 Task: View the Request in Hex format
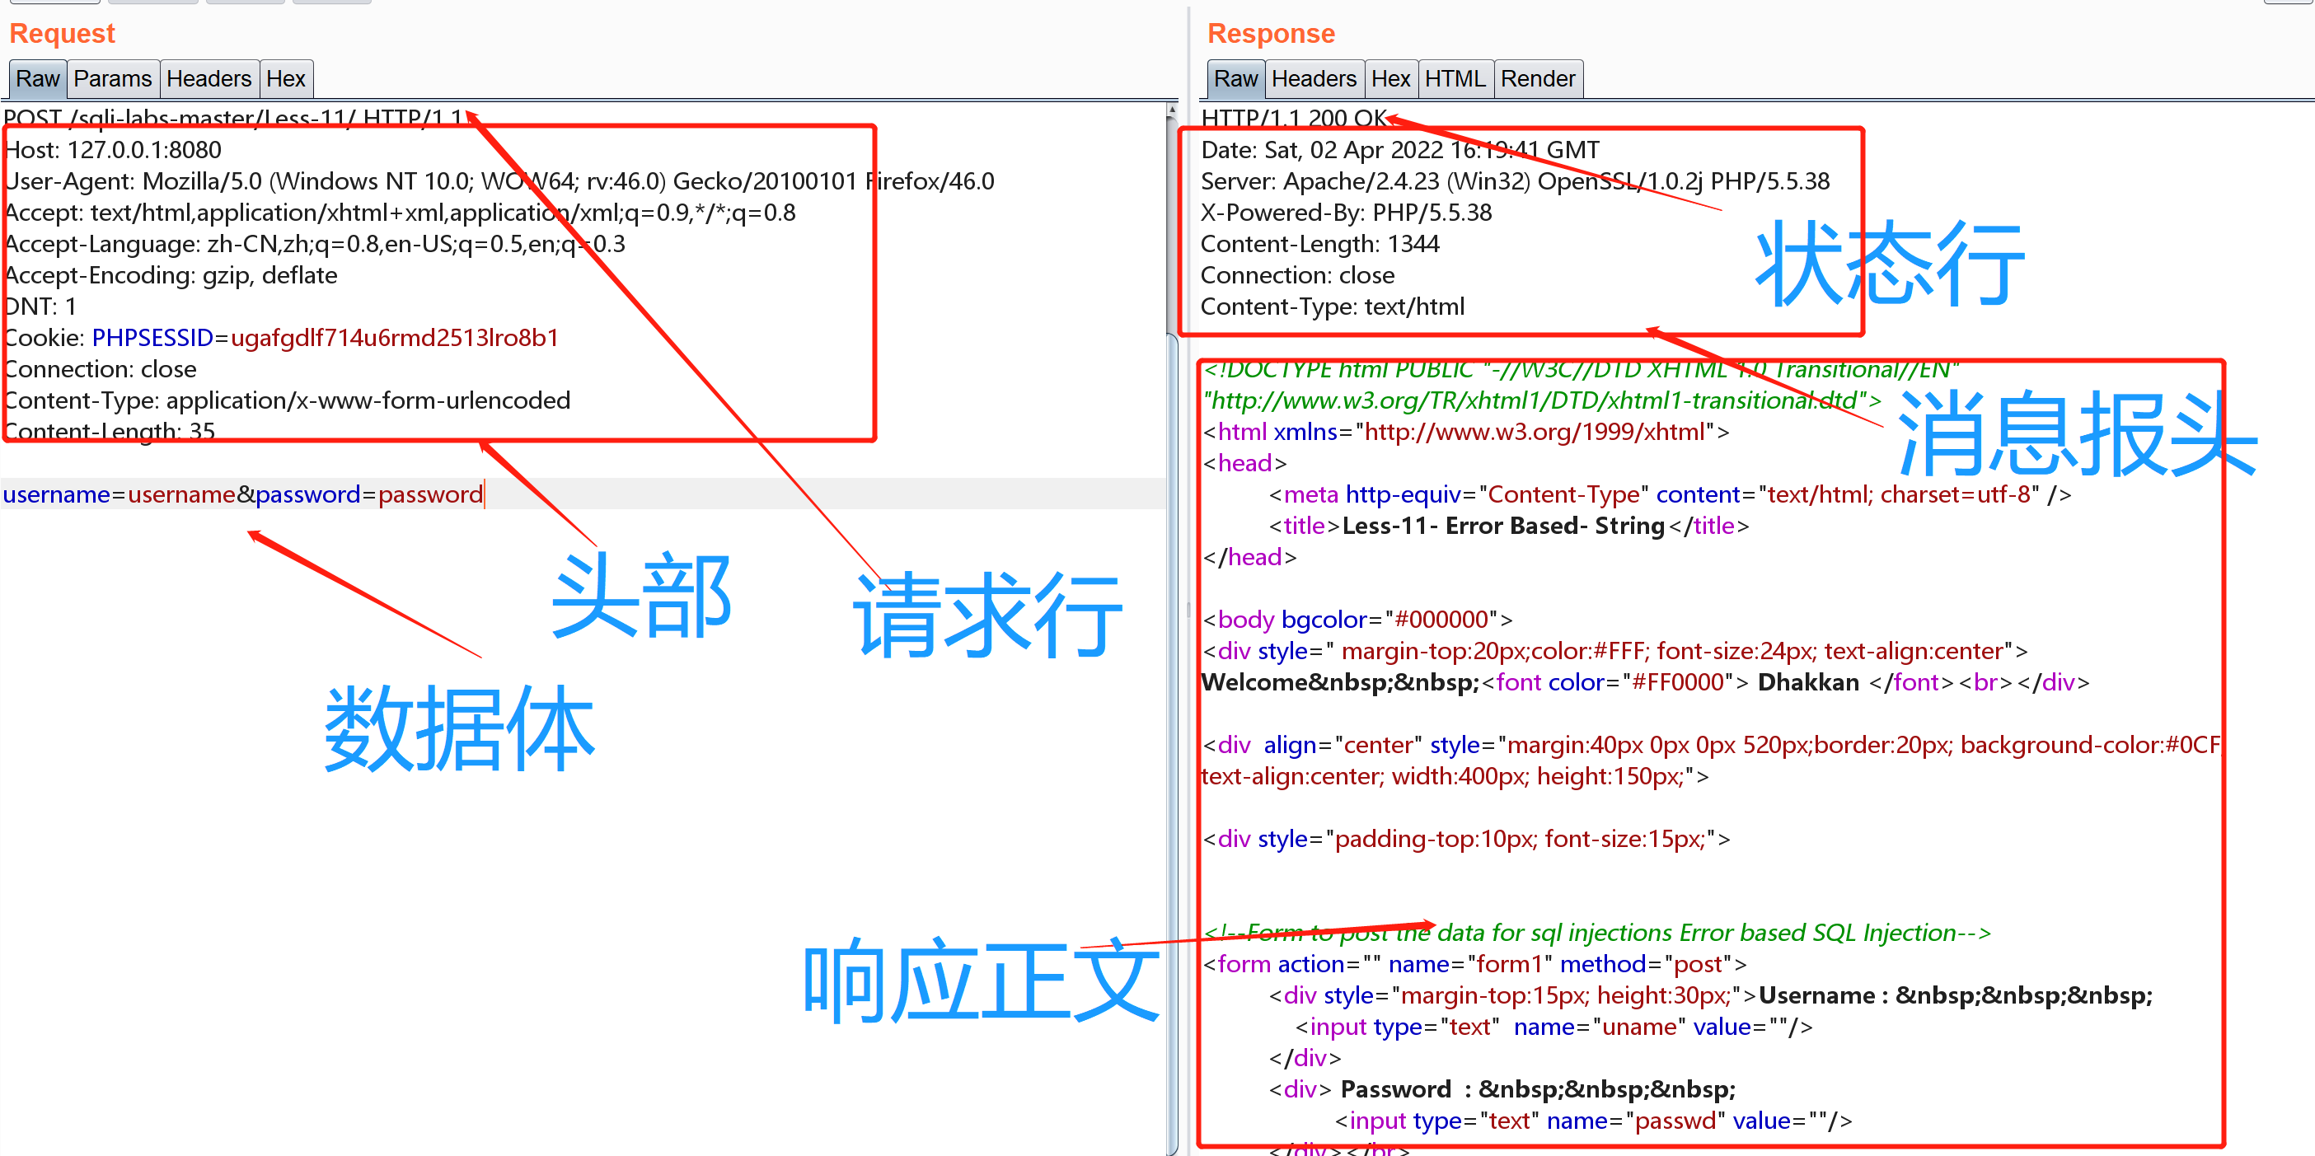286,79
